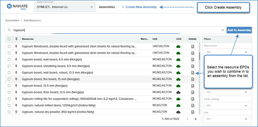Viewport: 258px width, 127px height.
Task: Click the 1–100 of 1625 page counter
Action: coord(170,119)
